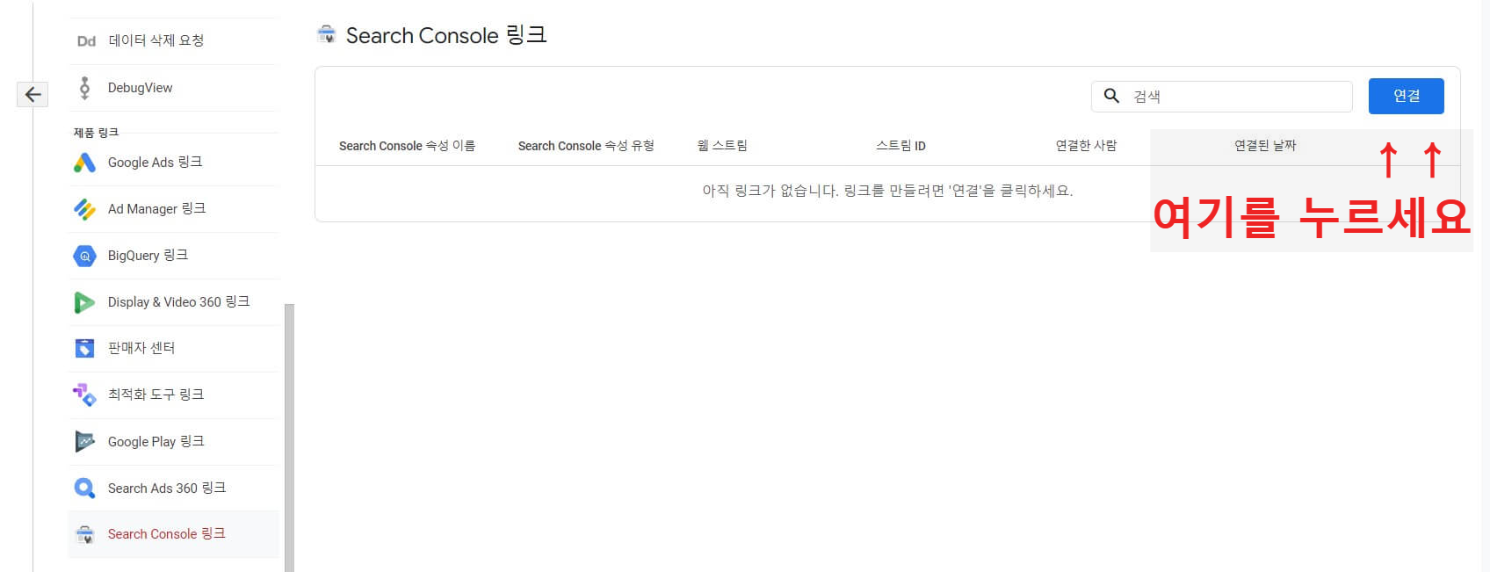Open BigQuery 링크 menu item

(x=174, y=256)
